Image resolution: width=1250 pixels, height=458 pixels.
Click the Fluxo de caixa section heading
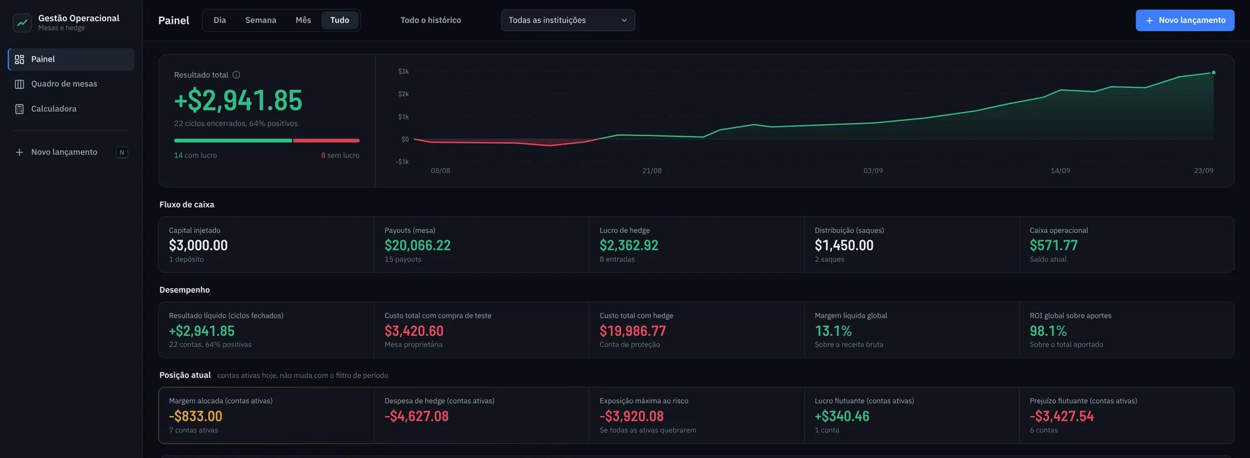click(187, 205)
